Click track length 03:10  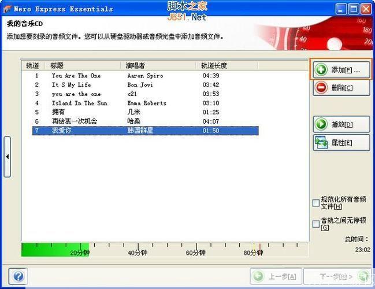[211, 103]
